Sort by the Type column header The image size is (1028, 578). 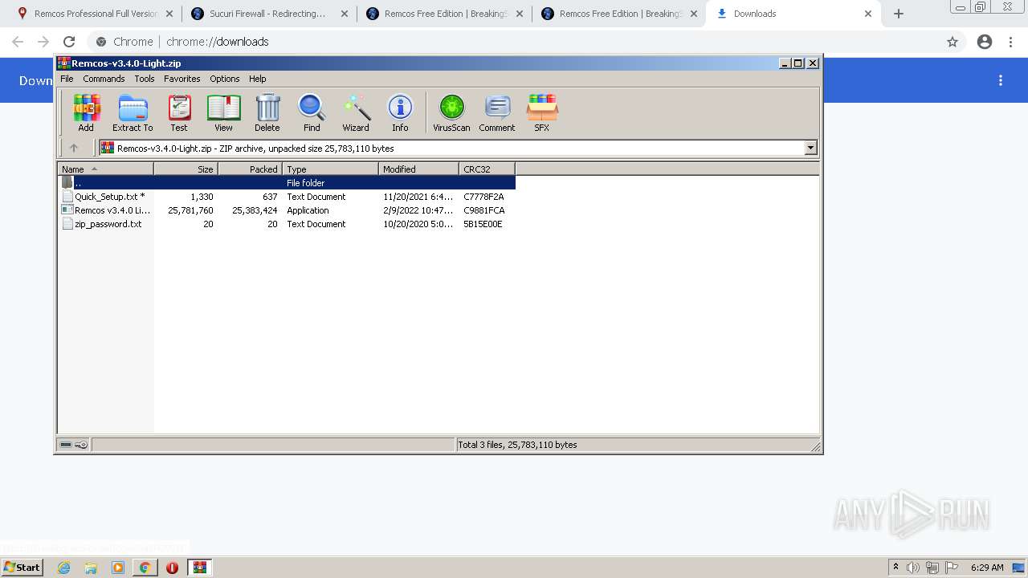tap(330, 169)
